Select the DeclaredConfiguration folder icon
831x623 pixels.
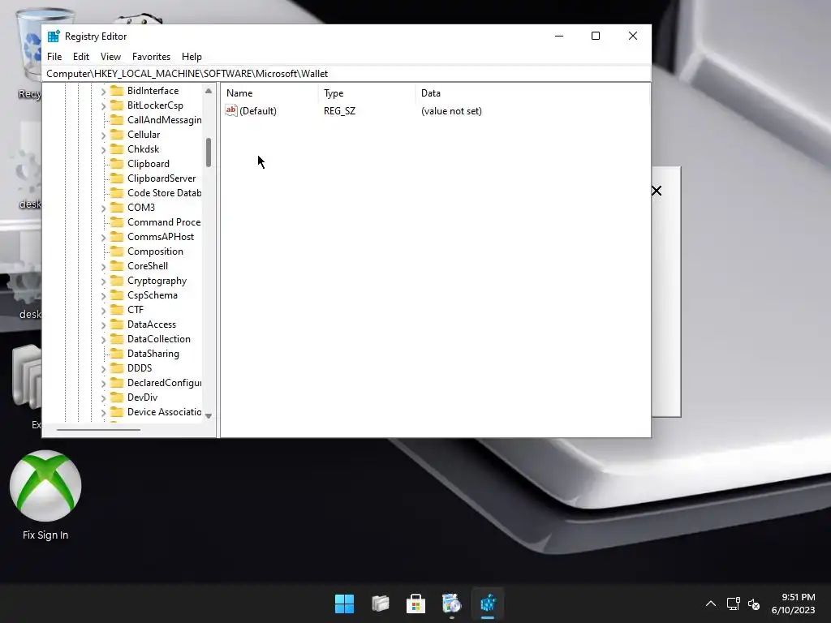[117, 383]
